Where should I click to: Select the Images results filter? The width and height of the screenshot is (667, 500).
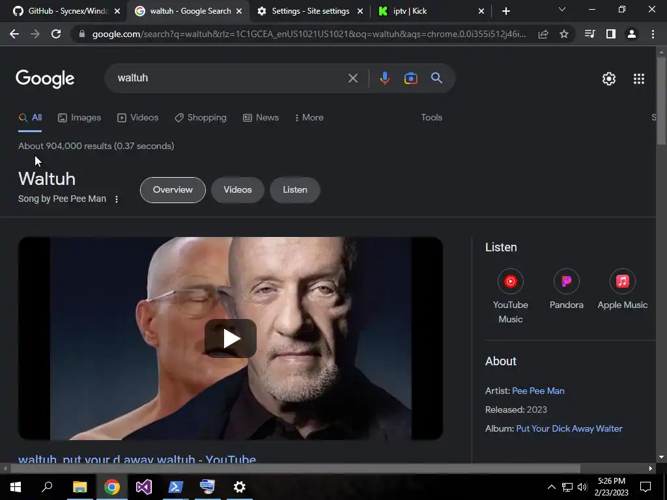click(79, 118)
